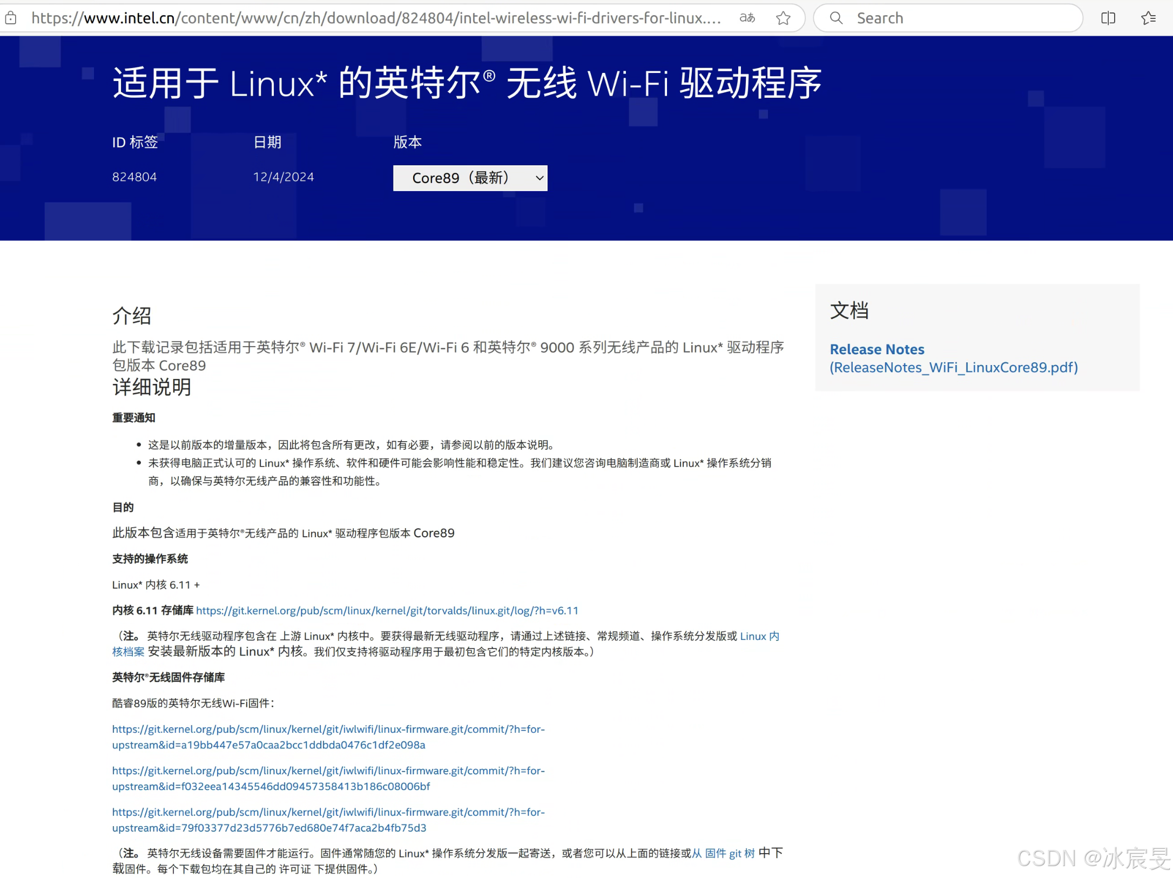This screenshot has height=878, width=1173.
Task: Open the favorites list icon
Action: coord(1148,18)
